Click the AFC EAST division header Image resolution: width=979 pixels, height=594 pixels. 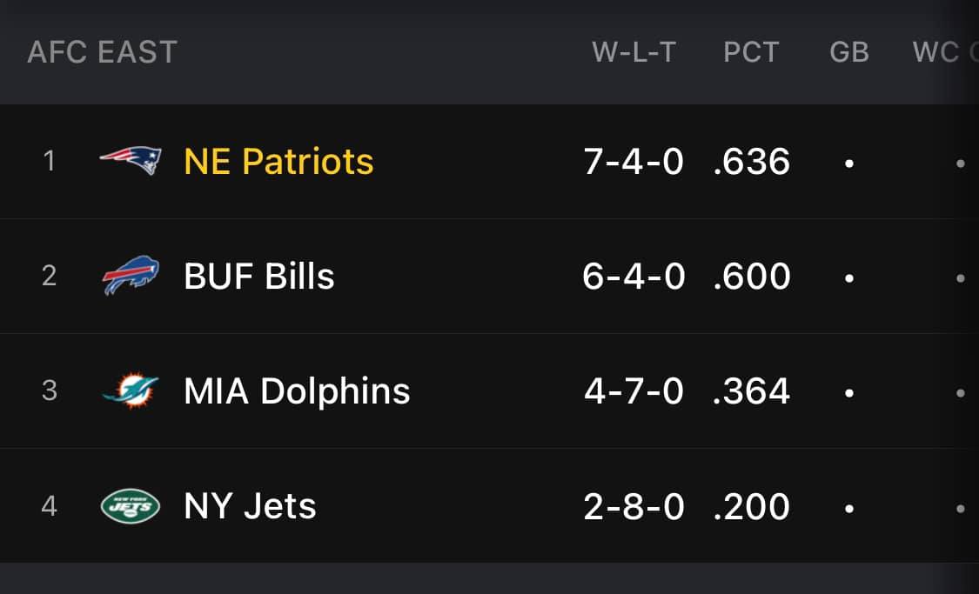tap(102, 52)
